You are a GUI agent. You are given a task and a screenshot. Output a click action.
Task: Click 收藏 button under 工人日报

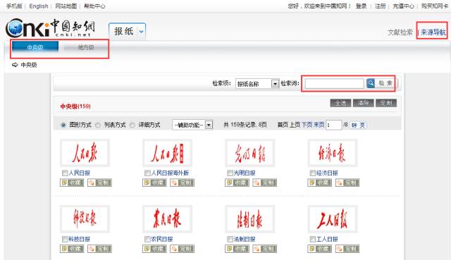pyautogui.click(x=319, y=249)
